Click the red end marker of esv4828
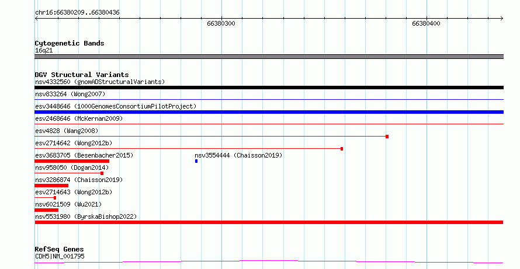The image size is (520, 269). point(387,137)
